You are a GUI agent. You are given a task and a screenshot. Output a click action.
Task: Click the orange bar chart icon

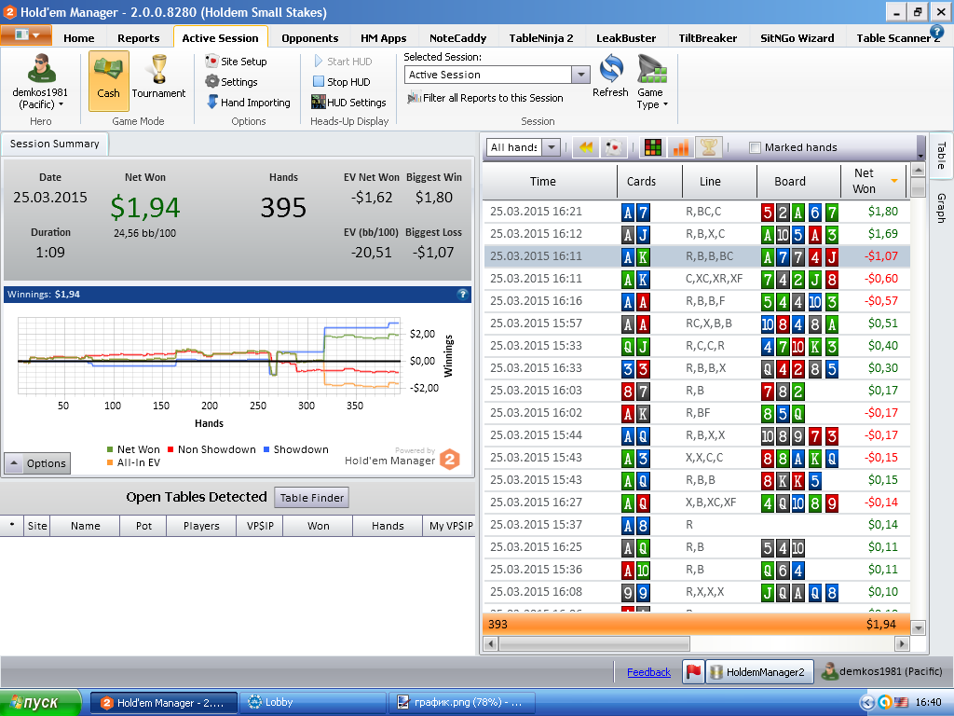(681, 146)
